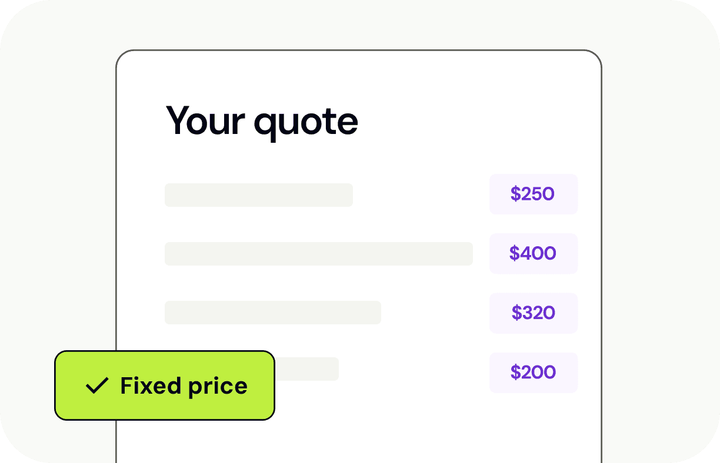The width and height of the screenshot is (720, 463).
Task: Click the checkmark icon beside Fixed price
Action: (97, 385)
